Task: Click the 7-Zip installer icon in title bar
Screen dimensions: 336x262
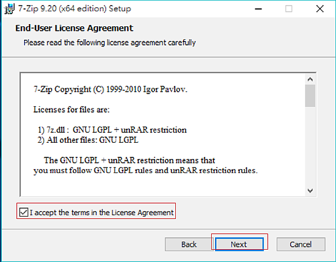Action: (x=10, y=9)
